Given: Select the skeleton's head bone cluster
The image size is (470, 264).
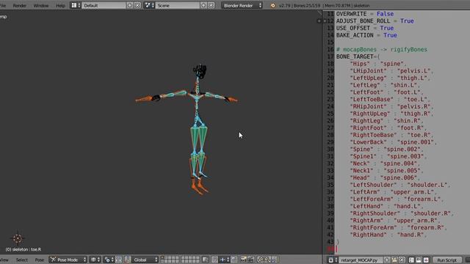Looking at the screenshot, I should (x=200, y=71).
